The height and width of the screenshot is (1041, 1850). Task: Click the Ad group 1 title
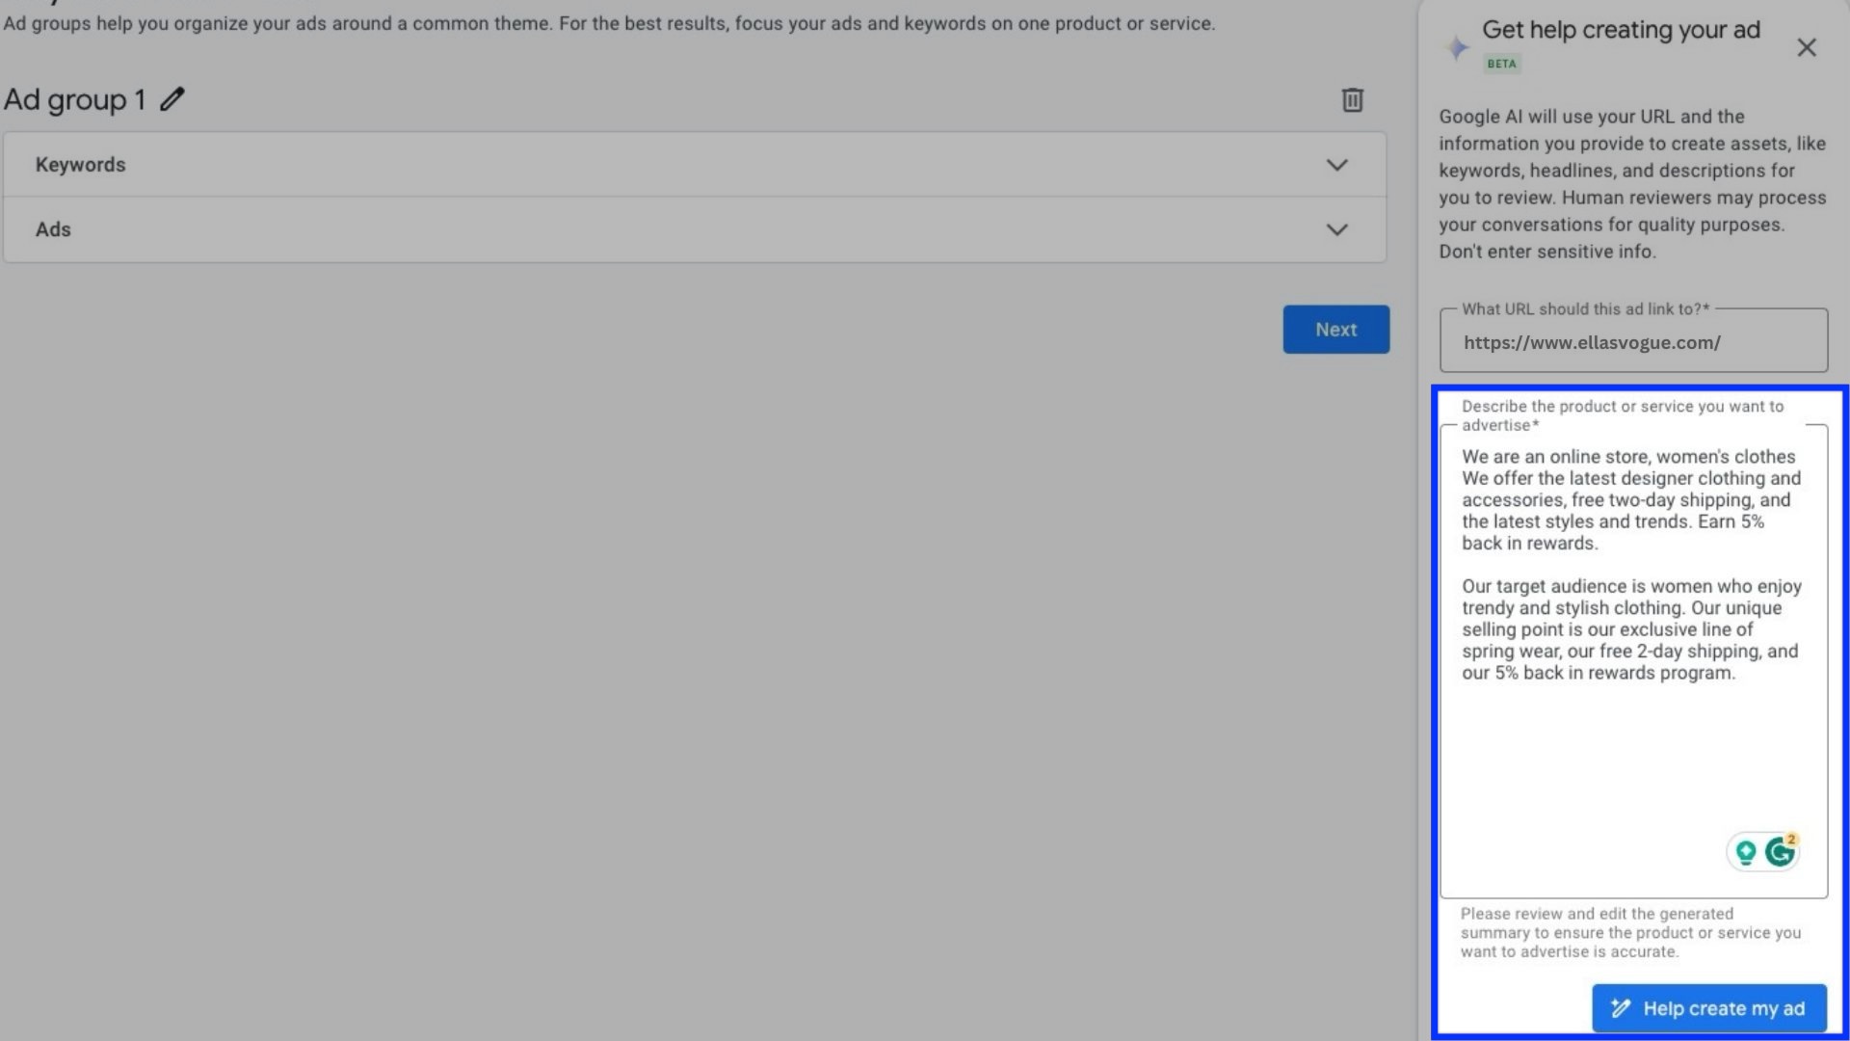[74, 99]
